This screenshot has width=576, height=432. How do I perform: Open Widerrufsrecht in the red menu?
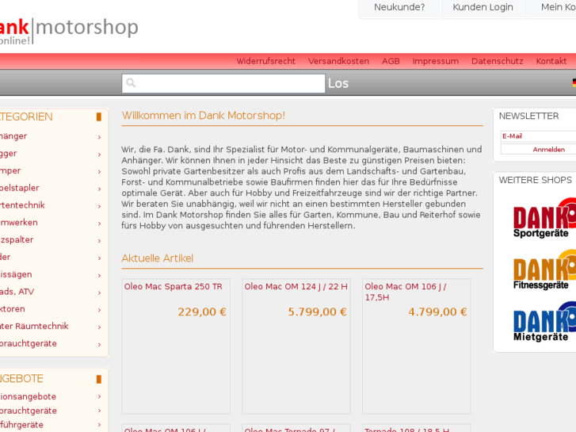[265, 61]
